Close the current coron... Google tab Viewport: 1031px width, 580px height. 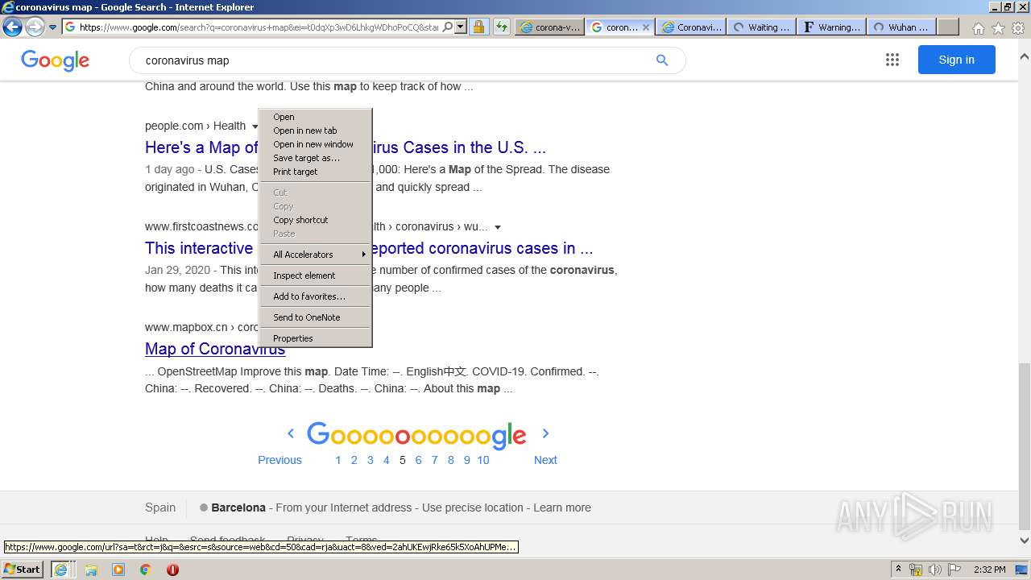pyautogui.click(x=646, y=27)
